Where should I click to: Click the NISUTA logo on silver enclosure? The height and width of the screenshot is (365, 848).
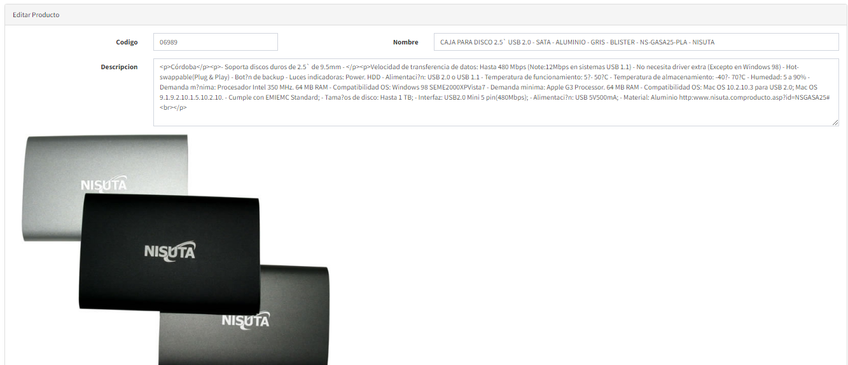[103, 184]
